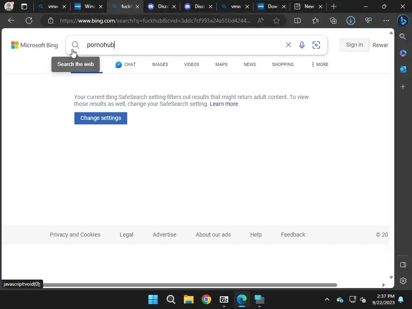This screenshot has width=412, height=309.
Task: Open 7-Zip from the taskbar
Action: 224,299
